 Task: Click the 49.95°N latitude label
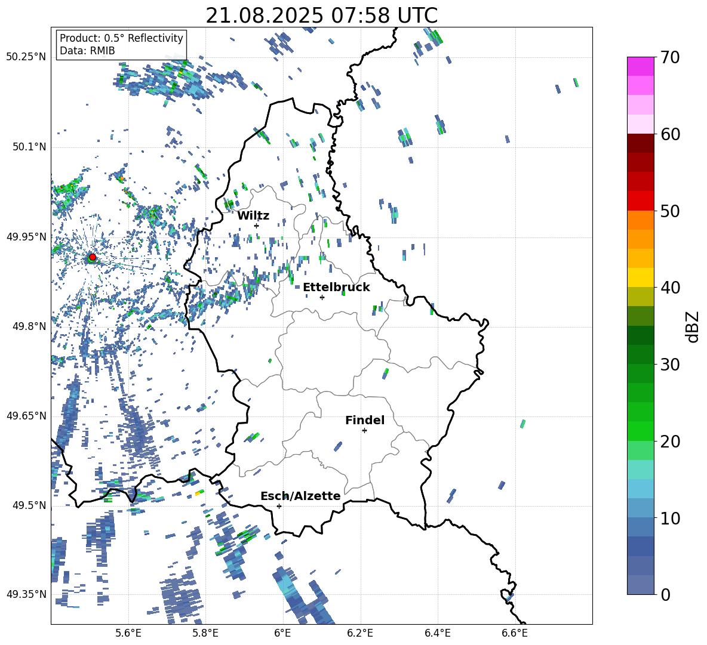[x=26, y=237]
